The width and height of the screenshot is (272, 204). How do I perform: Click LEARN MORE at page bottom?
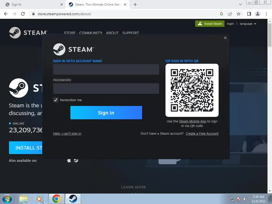click(134, 187)
